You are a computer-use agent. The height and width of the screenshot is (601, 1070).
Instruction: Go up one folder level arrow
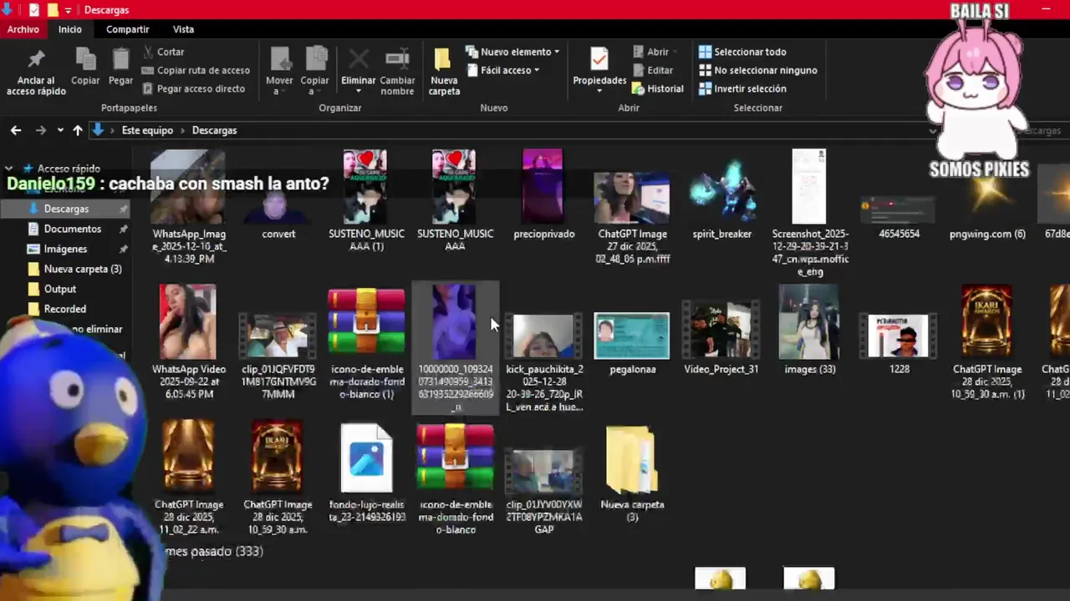pos(78,130)
